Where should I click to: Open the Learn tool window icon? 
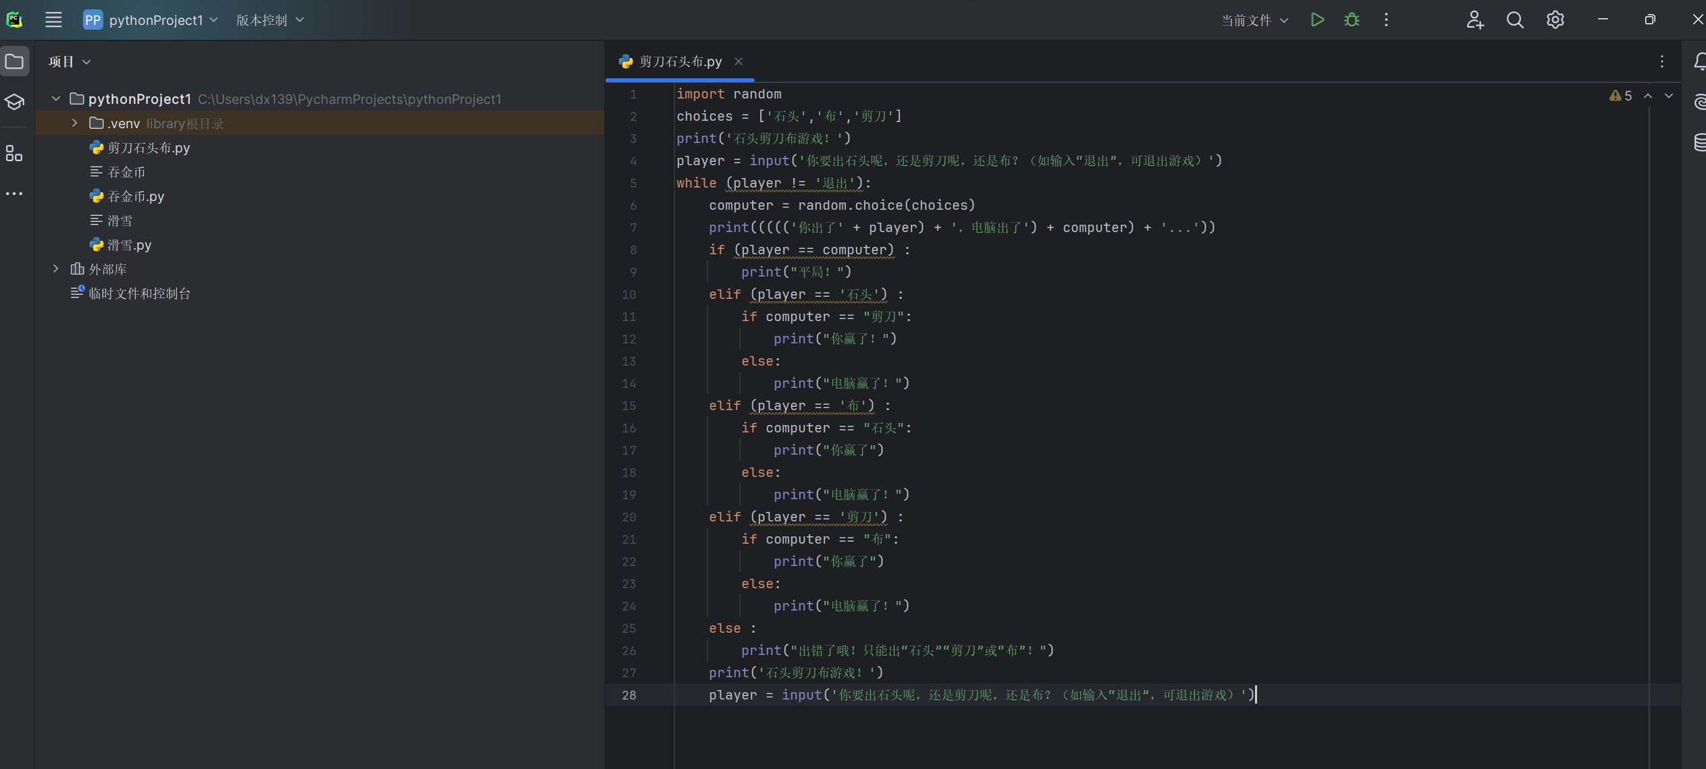(14, 102)
